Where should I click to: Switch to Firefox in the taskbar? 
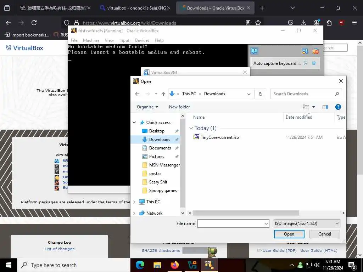pos(174,265)
